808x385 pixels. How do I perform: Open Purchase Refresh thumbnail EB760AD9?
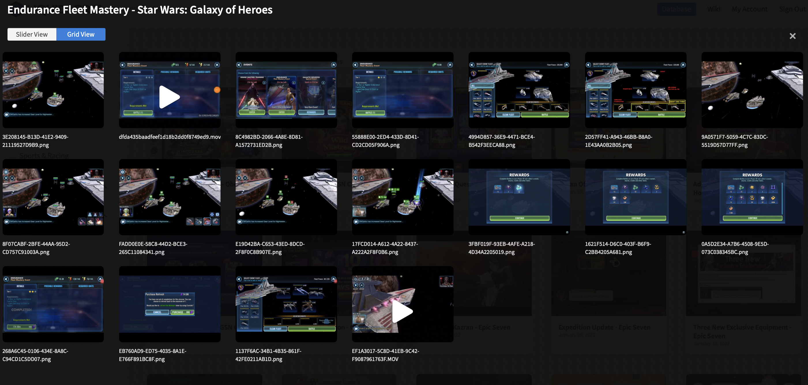point(169,304)
